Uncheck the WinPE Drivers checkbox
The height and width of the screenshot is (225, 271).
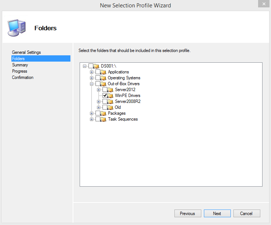tap(105, 95)
